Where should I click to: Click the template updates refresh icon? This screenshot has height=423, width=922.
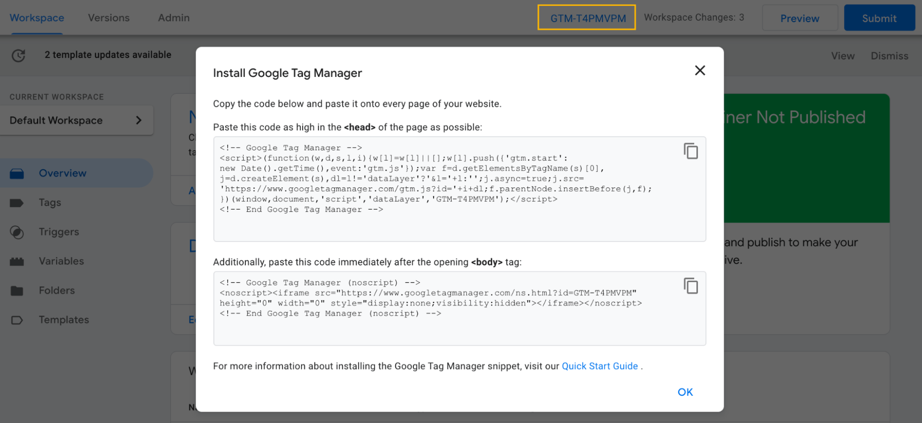click(x=18, y=56)
